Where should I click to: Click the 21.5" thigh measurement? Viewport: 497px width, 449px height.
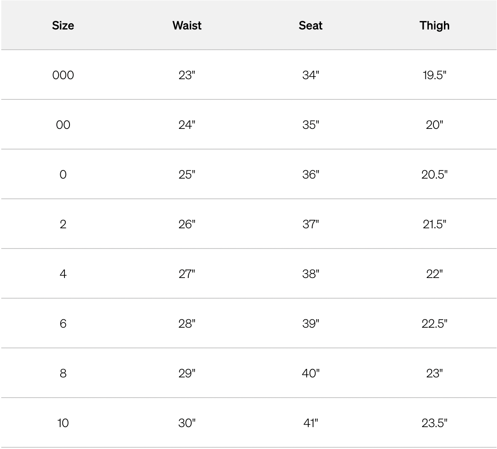pos(434,224)
